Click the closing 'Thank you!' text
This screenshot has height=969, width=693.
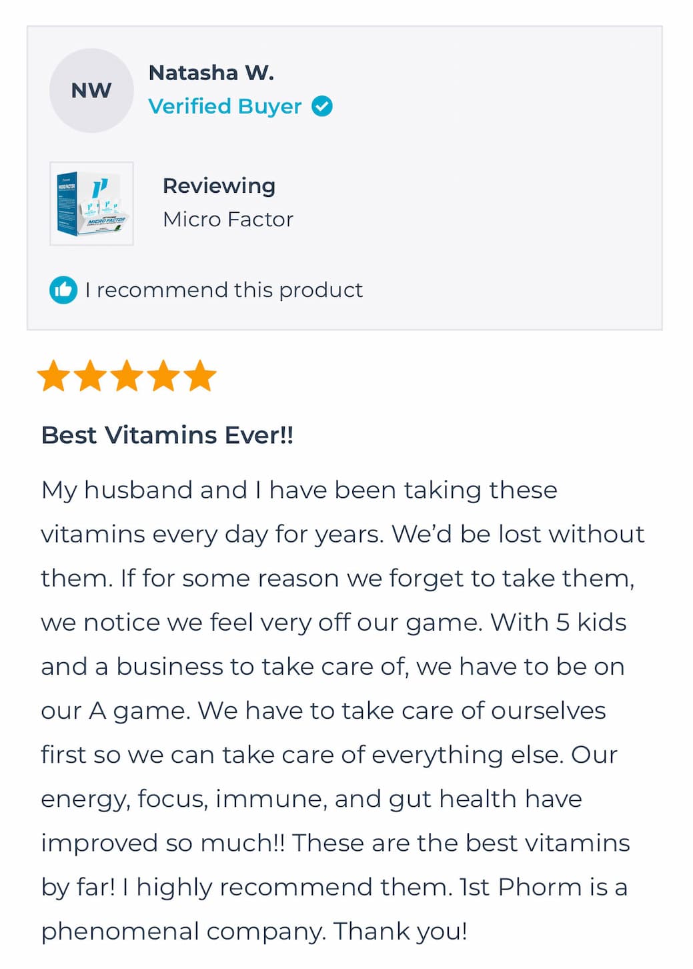click(400, 931)
